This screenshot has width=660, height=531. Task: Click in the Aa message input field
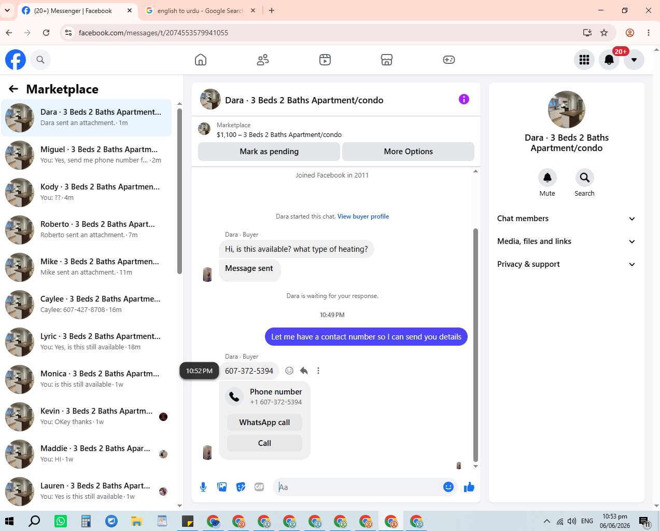tap(358, 487)
